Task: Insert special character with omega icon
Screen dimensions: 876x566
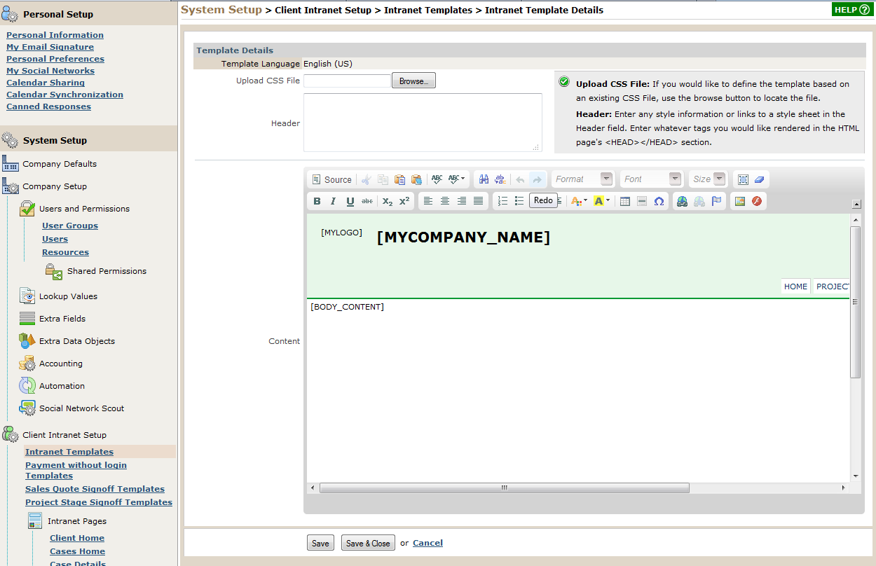Action: 659,201
